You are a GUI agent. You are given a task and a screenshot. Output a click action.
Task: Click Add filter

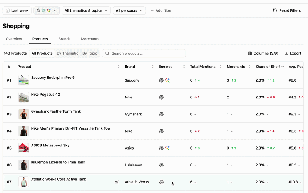click(x=161, y=10)
